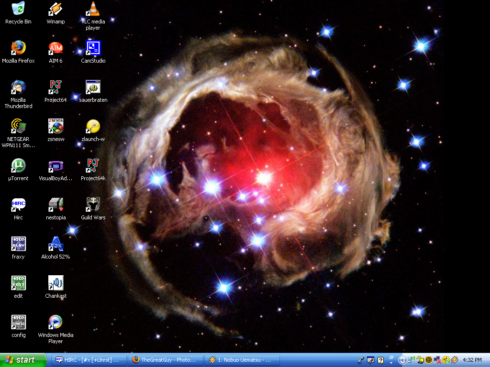Switch to the HIRC taskbar window
The height and width of the screenshot is (367, 490).
click(89, 360)
